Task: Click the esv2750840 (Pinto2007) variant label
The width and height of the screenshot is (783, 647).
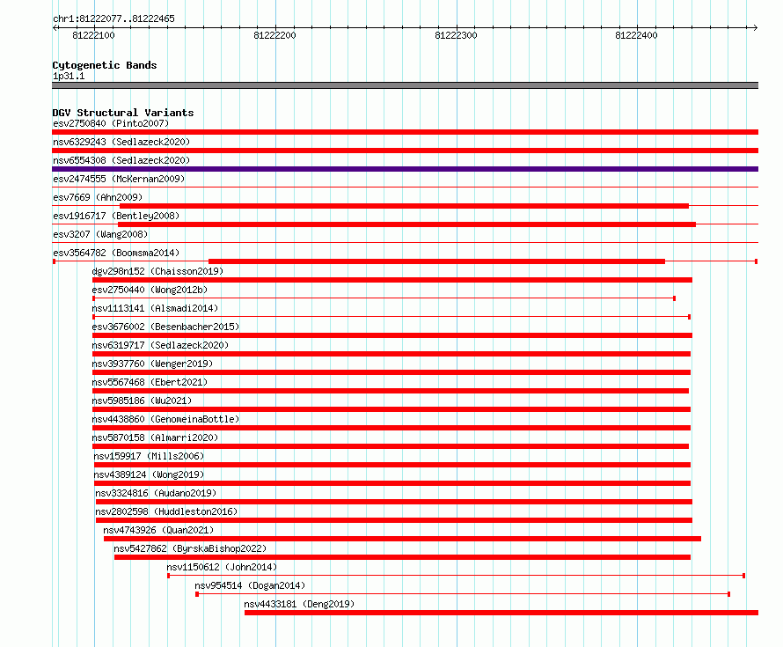Action: pyautogui.click(x=111, y=123)
